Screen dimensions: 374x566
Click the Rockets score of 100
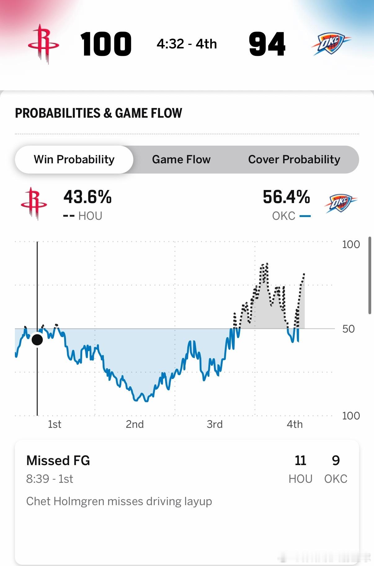[106, 44]
